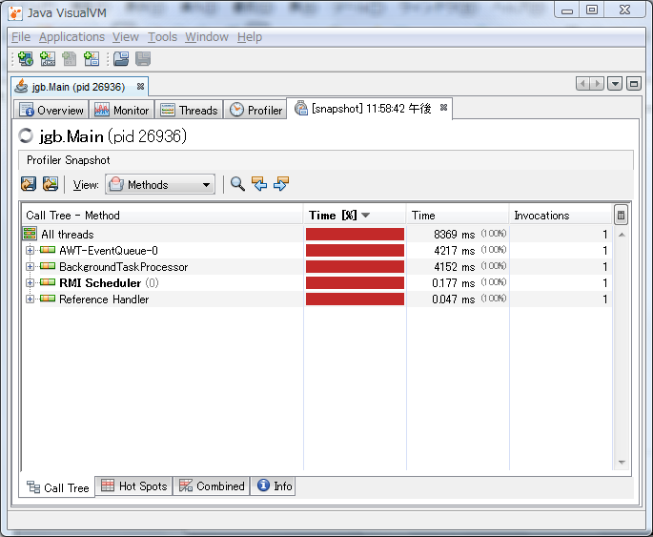Click the 4152 ms time value
The height and width of the screenshot is (537, 653).
pyautogui.click(x=454, y=267)
